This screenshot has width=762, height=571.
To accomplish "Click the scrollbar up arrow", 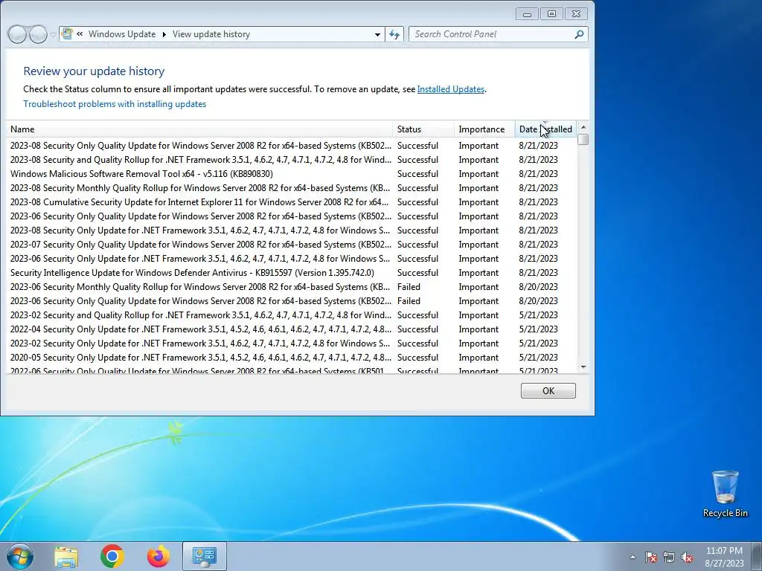I will point(583,126).
